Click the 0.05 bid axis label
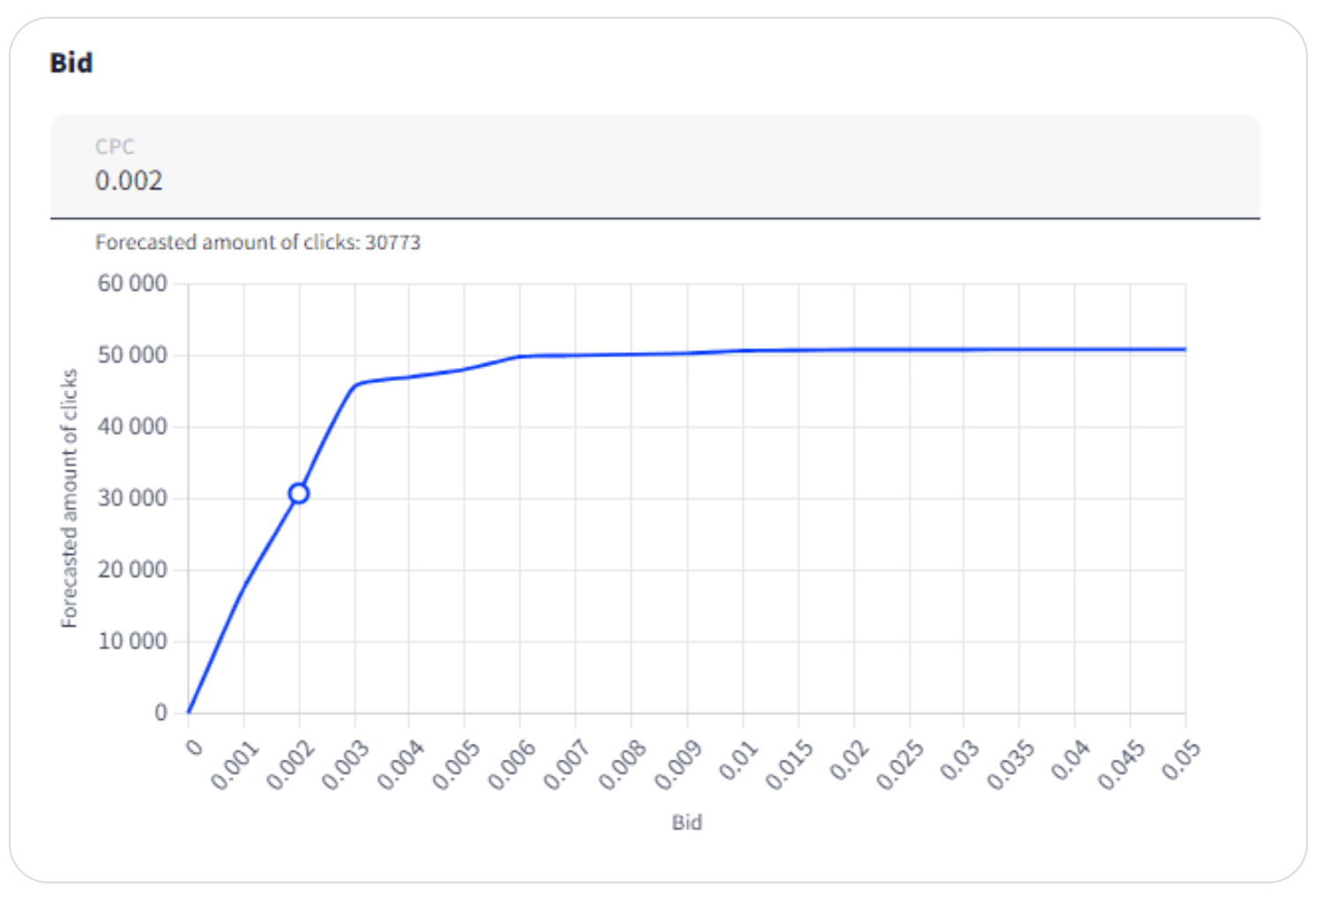1323x900 pixels. click(x=1180, y=760)
